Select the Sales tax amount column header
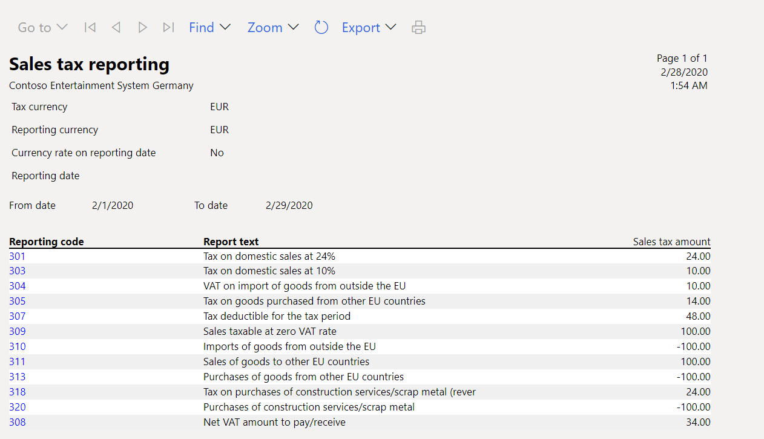 [x=672, y=242]
